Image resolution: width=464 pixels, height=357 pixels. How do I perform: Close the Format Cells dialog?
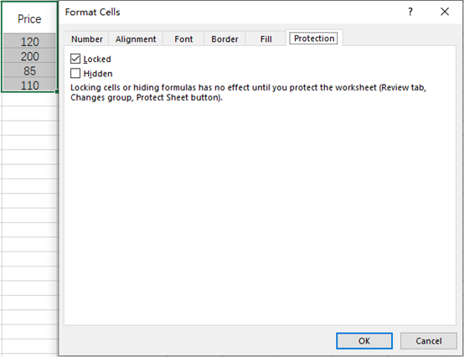(445, 12)
